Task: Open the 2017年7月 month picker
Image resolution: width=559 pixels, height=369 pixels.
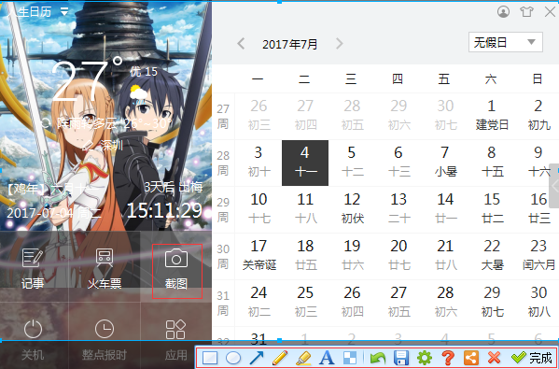Action: [x=290, y=44]
